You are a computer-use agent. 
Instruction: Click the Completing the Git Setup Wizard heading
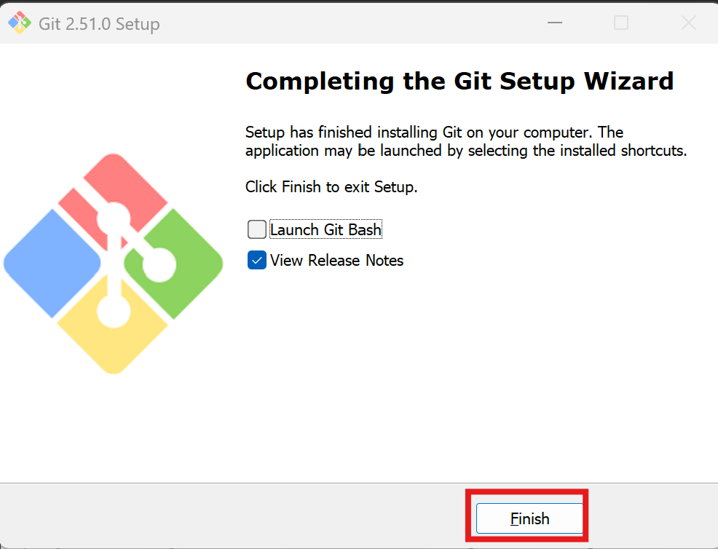459,82
